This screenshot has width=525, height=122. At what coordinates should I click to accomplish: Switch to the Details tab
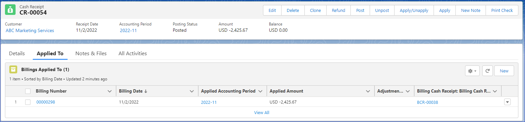17,53
